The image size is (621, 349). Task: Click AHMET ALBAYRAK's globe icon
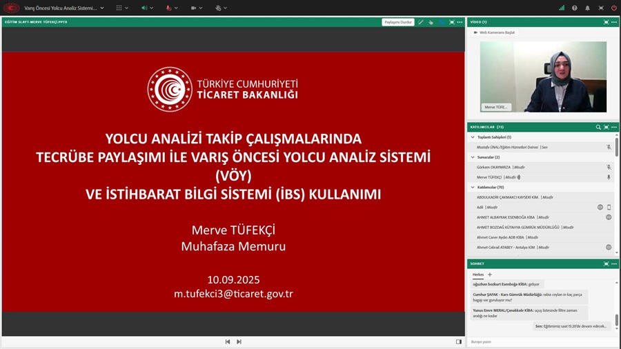click(609, 217)
